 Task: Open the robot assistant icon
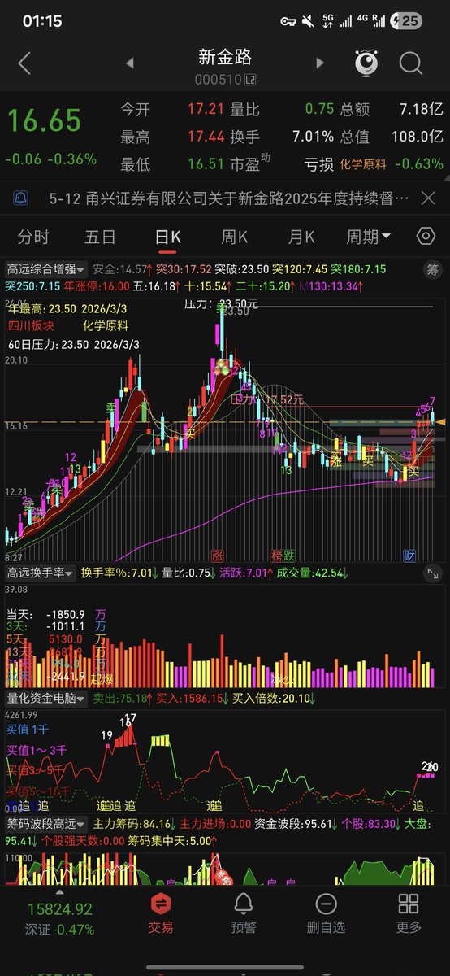coord(366,63)
